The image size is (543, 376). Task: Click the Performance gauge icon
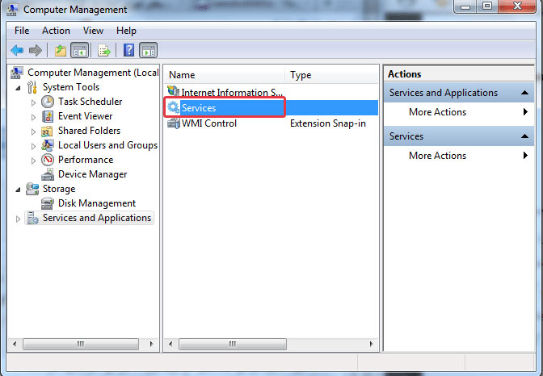point(48,160)
